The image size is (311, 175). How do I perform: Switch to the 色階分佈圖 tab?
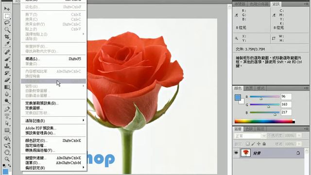tap(259, 4)
